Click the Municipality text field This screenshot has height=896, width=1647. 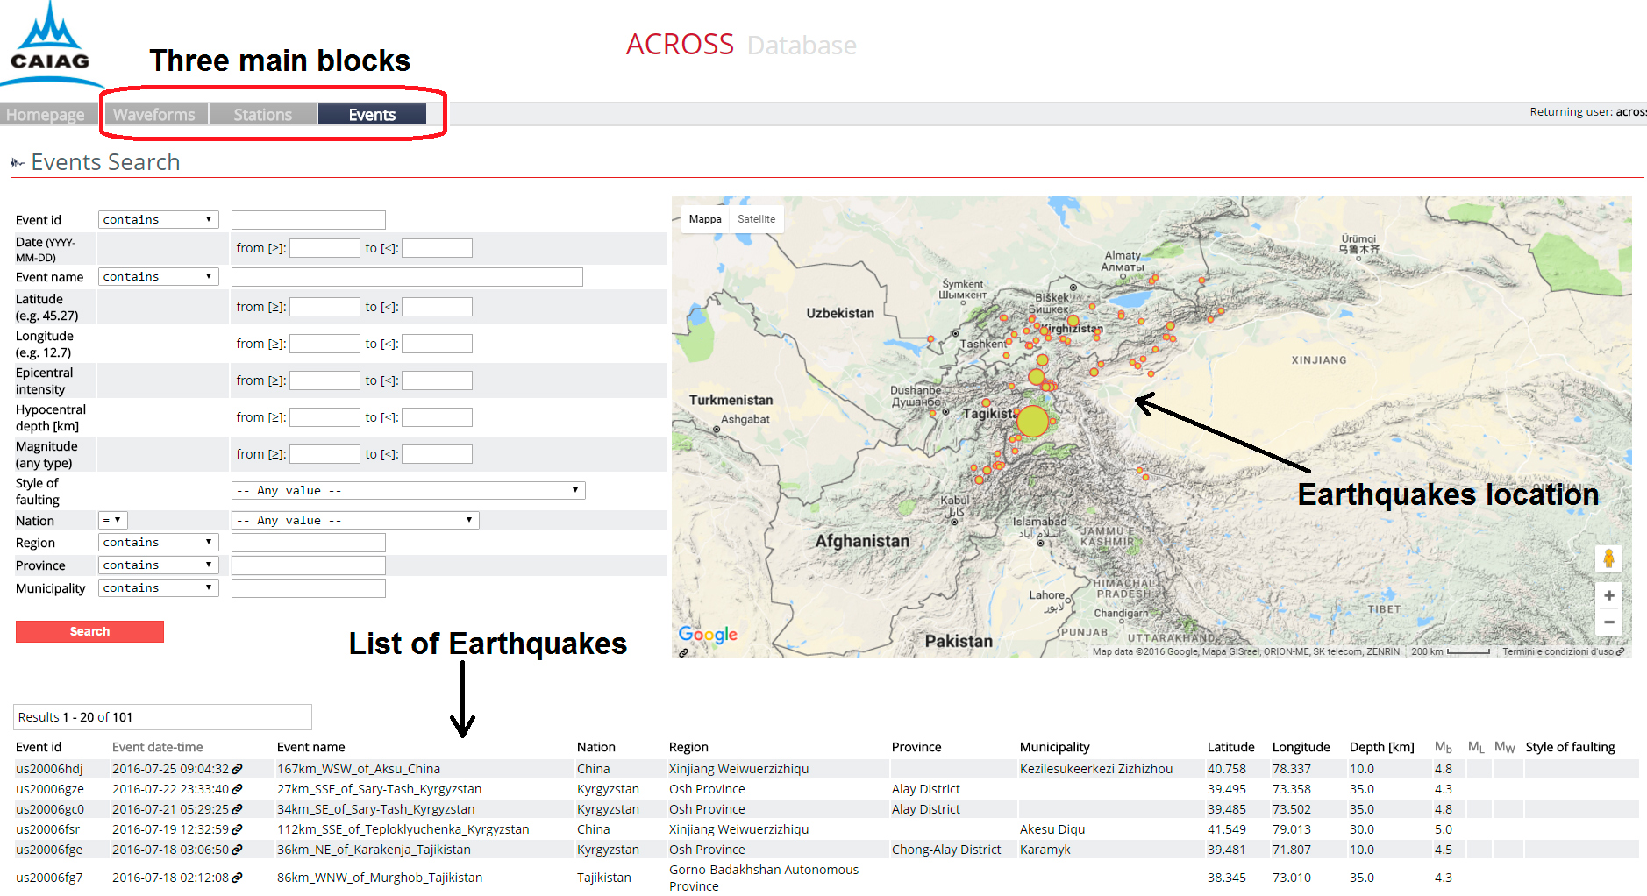[309, 588]
